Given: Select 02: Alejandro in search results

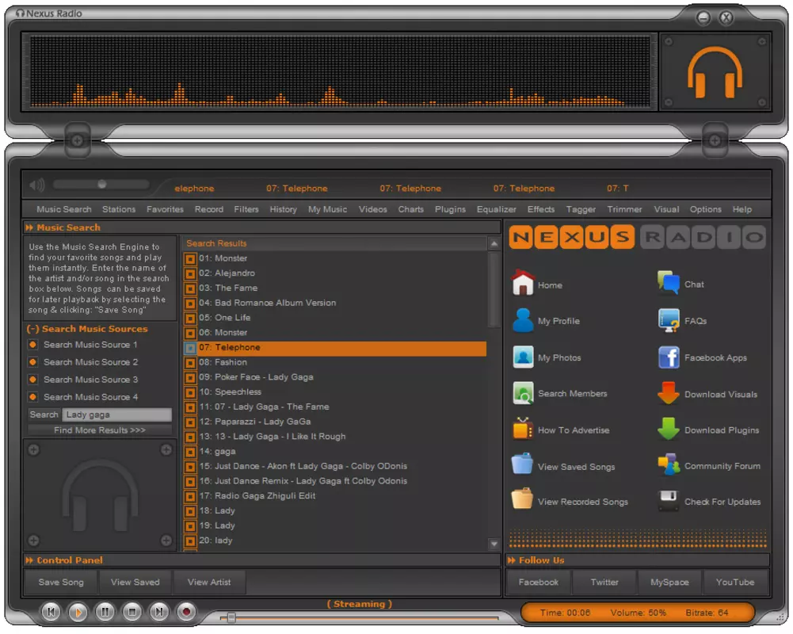Looking at the screenshot, I should point(335,273).
